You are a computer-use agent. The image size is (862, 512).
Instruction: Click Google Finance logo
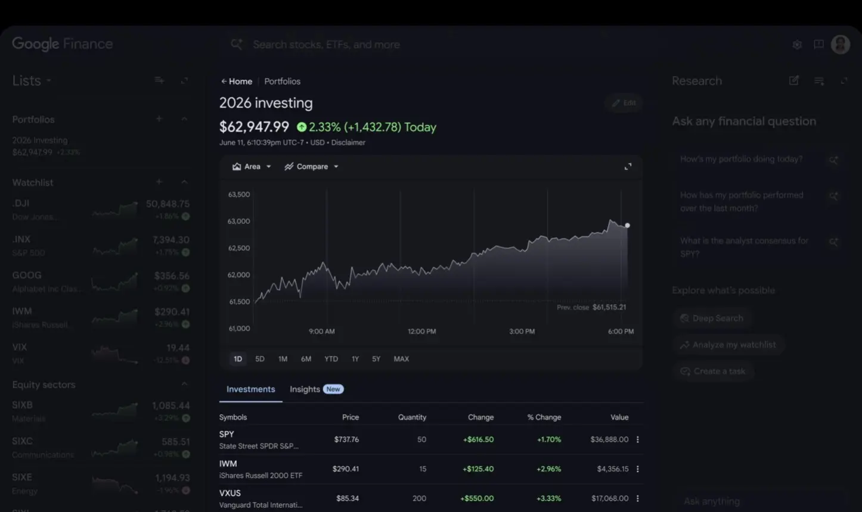tap(63, 44)
